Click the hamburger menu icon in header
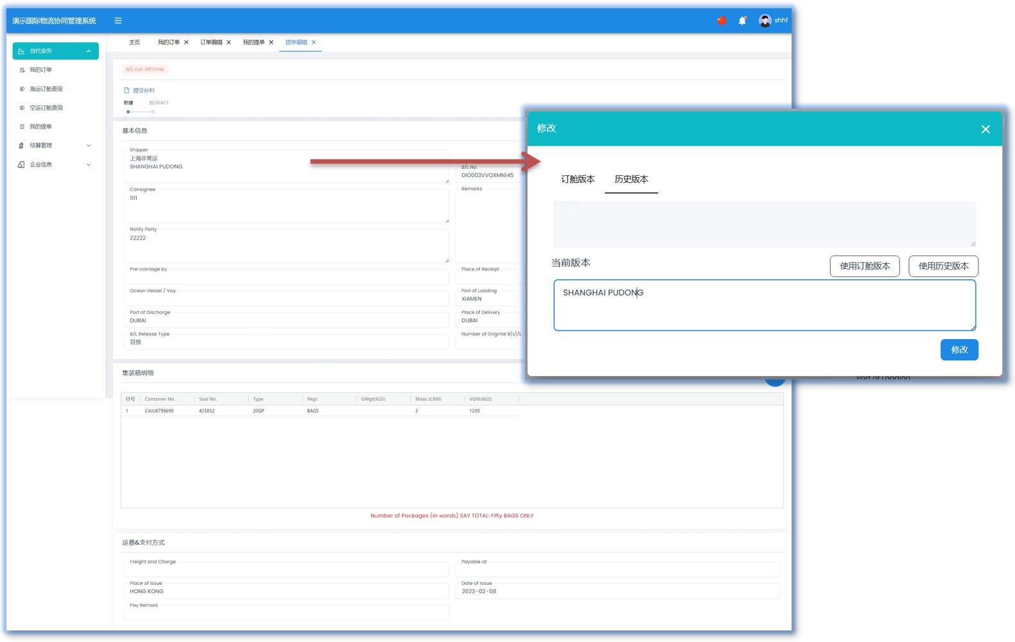Viewport: 1015px width, 642px height. tap(118, 21)
